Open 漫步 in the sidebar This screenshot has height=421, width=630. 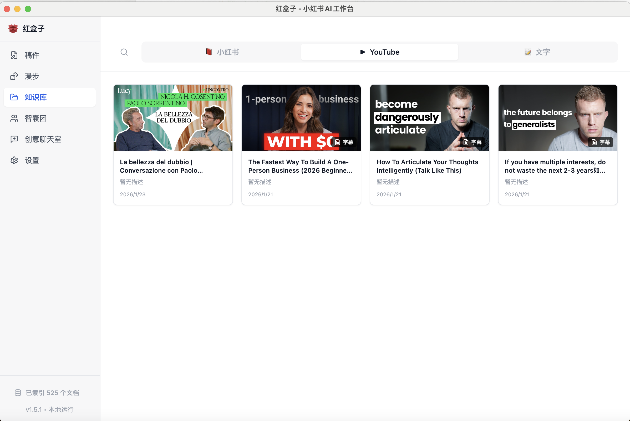pyautogui.click(x=32, y=76)
